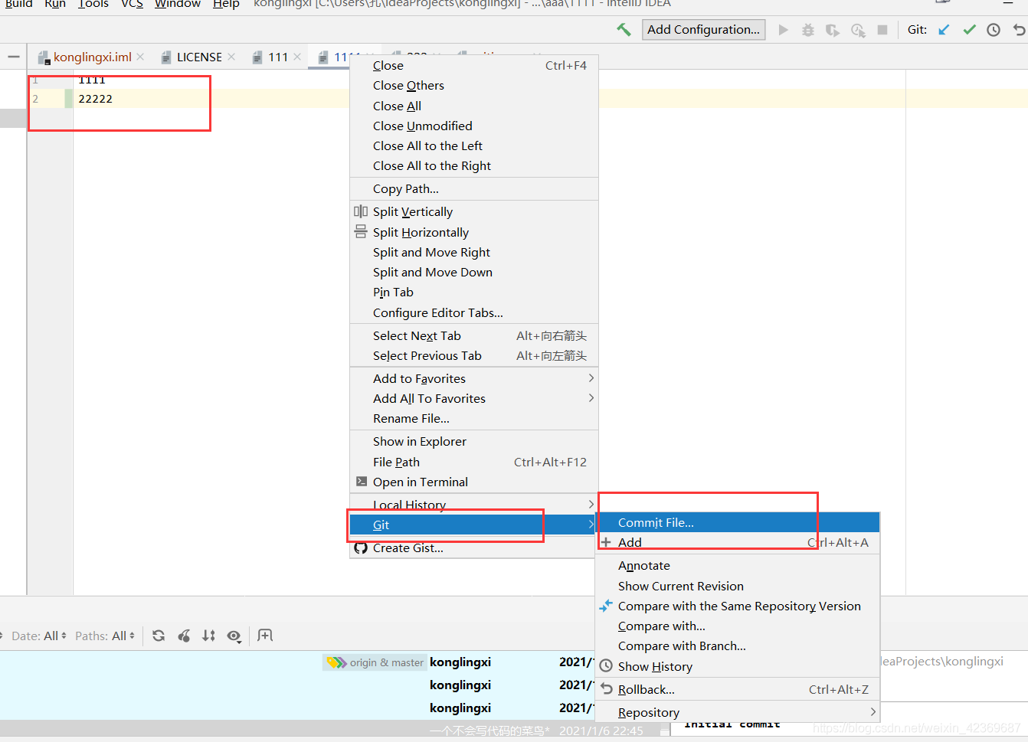Click Run with Coverage icon
Viewport: 1028px width, 742px height.
click(832, 30)
